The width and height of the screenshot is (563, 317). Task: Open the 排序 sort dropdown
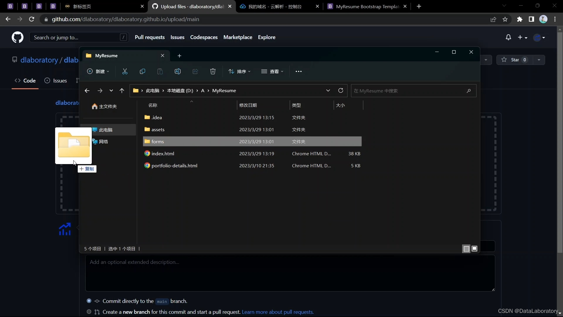[x=239, y=71]
